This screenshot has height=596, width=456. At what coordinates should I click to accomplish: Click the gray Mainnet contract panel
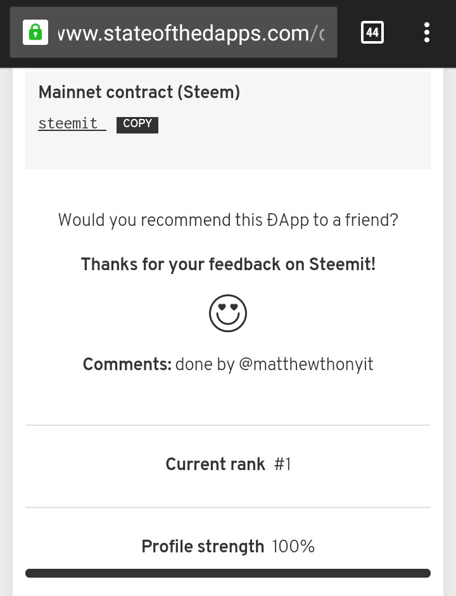coord(227,120)
